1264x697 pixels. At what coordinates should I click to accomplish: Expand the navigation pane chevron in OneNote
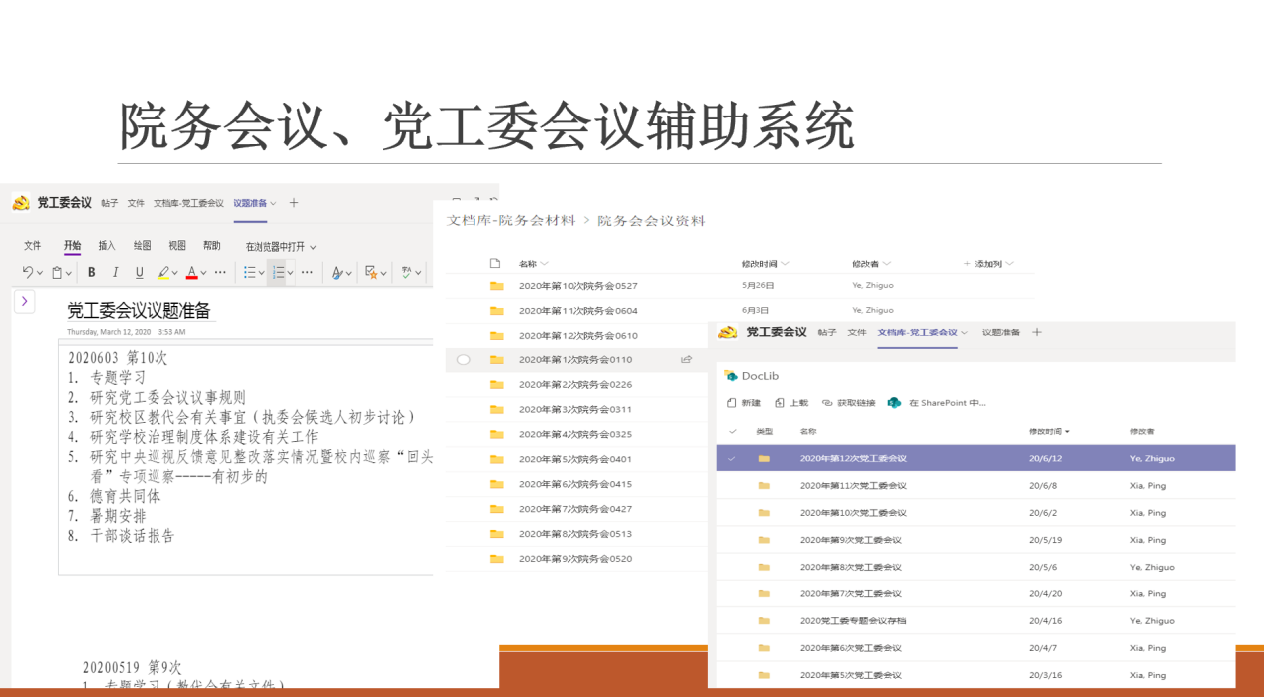coord(24,301)
